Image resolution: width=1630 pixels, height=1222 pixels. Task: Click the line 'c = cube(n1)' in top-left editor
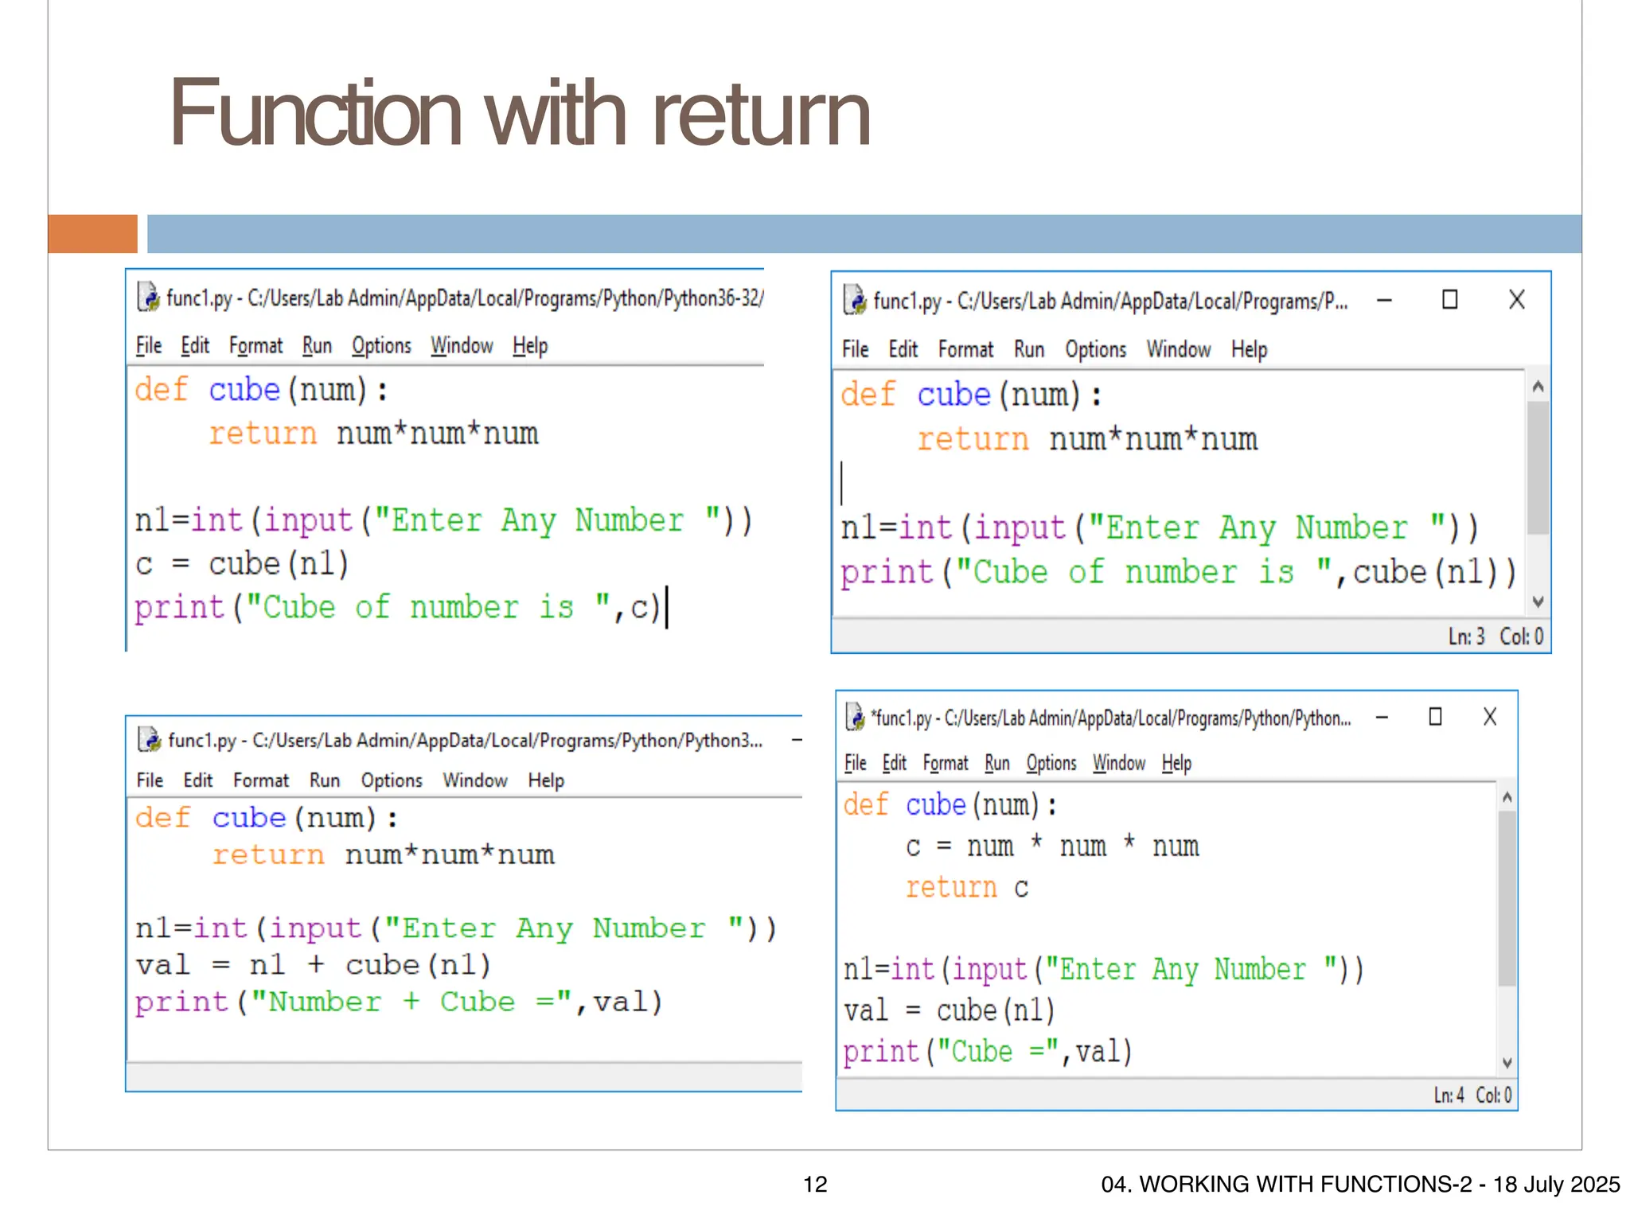tap(242, 564)
